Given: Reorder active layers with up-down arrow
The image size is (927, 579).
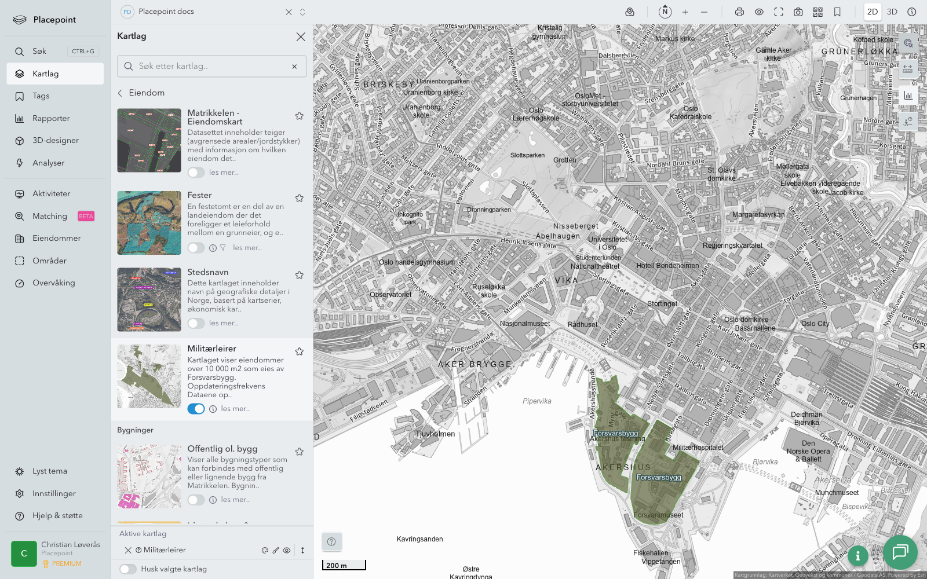Looking at the screenshot, I should [302, 551].
